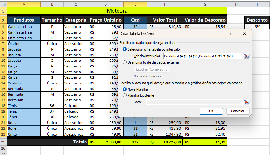Click the 5% discount cell
The height and width of the screenshot is (155, 270).
coord(257,27)
